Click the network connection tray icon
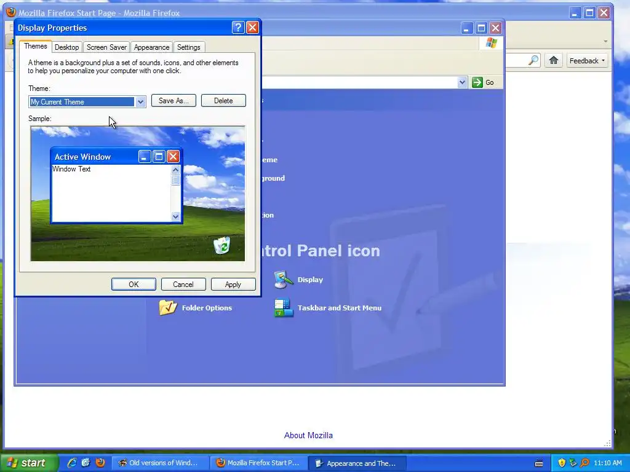The width and height of the screenshot is (630, 472). click(573, 463)
